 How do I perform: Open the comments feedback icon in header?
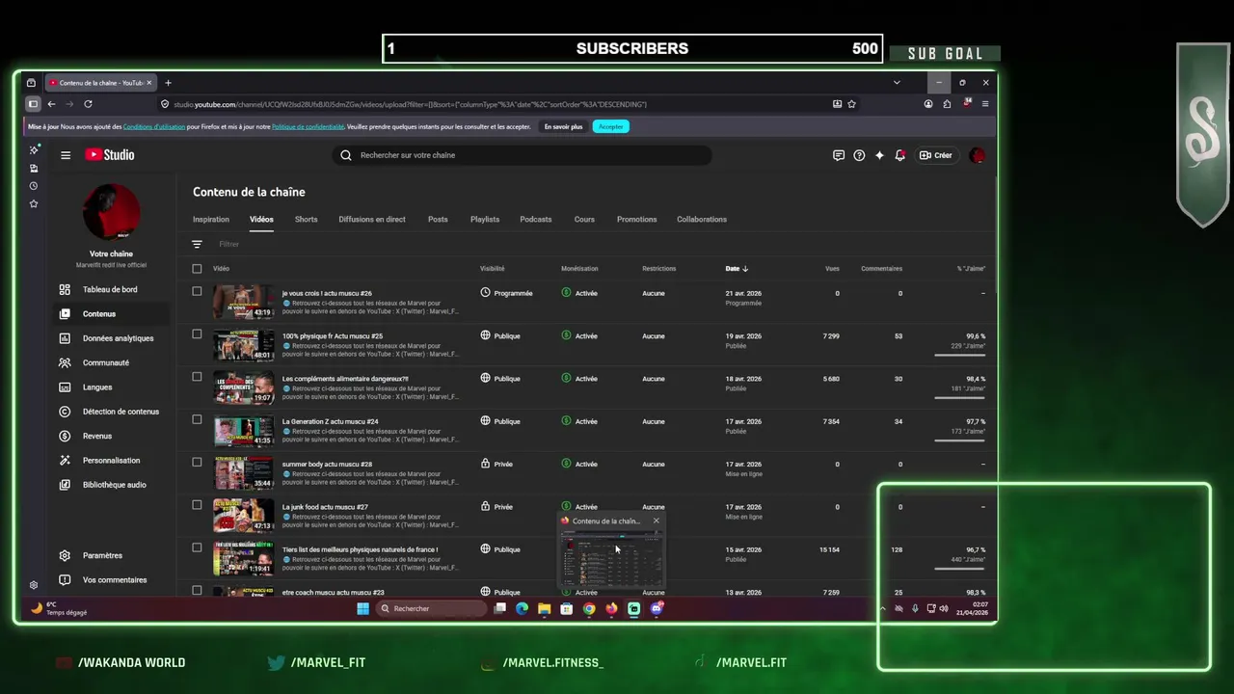(x=839, y=155)
